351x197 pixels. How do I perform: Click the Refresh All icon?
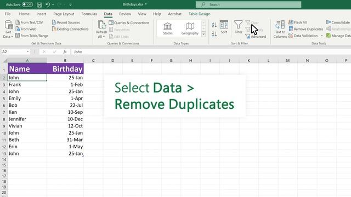(101, 25)
